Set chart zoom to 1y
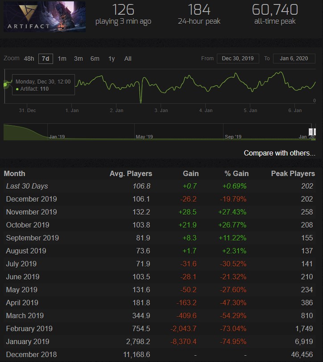Image resolution: width=323 pixels, height=362 pixels. point(112,59)
